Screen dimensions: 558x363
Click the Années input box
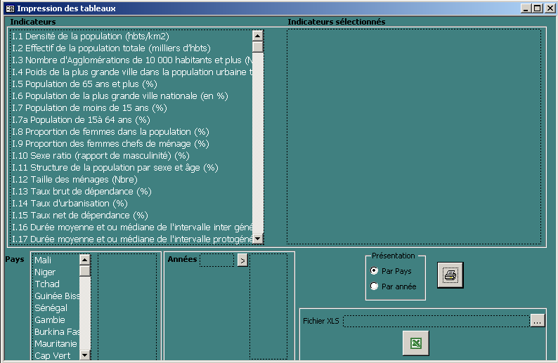click(x=216, y=260)
